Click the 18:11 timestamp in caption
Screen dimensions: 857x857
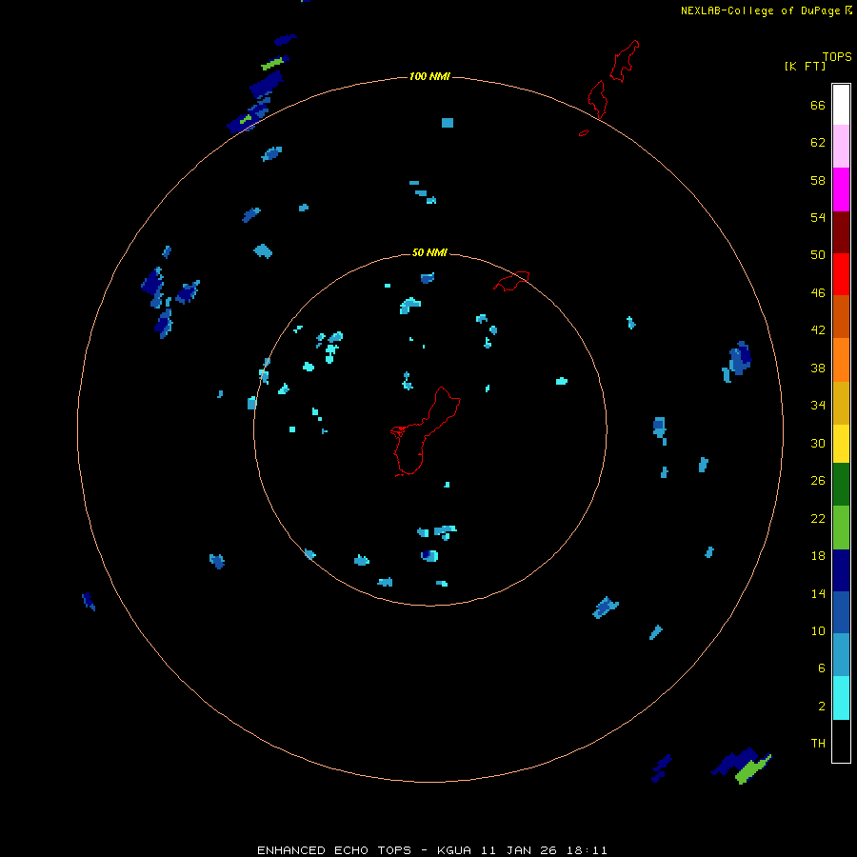point(587,850)
